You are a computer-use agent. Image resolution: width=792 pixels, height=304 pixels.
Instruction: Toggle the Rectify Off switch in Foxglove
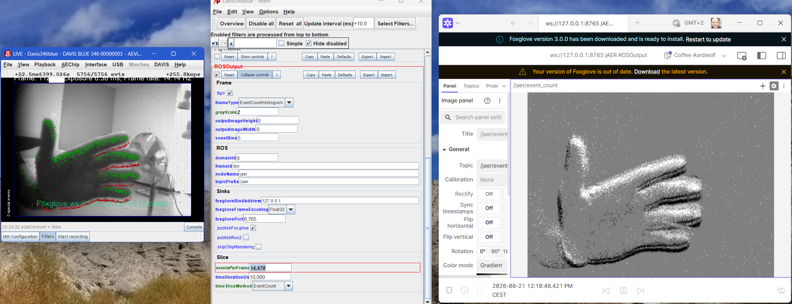pyautogui.click(x=489, y=194)
